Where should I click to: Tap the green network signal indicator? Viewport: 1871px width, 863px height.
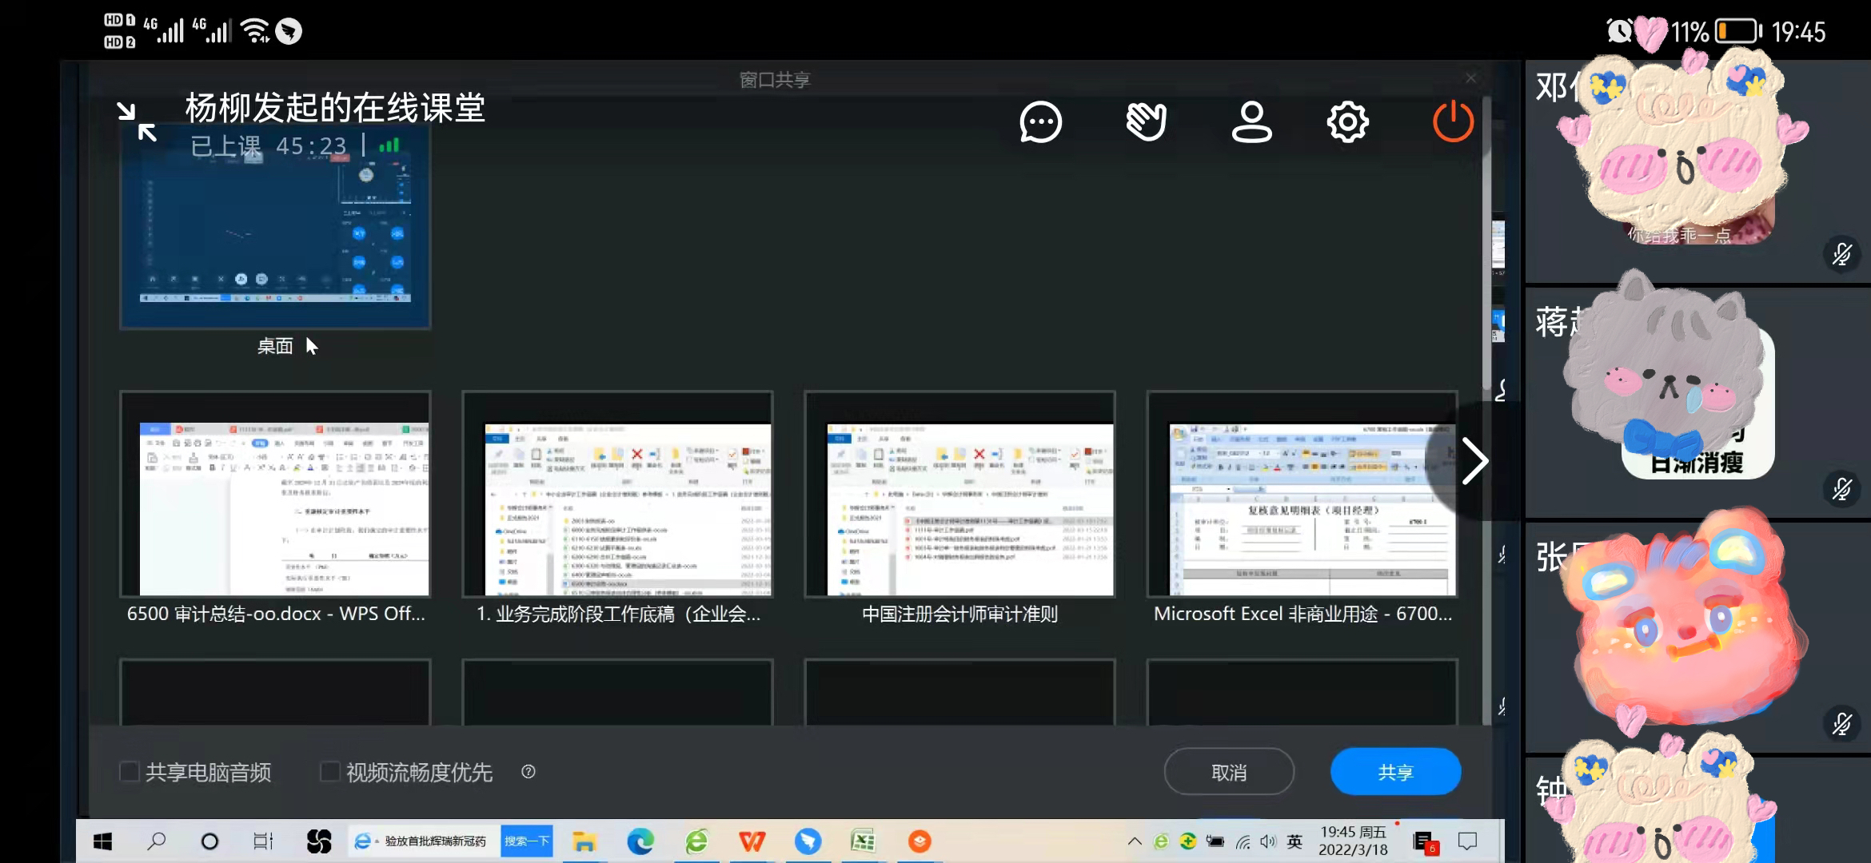click(x=389, y=145)
